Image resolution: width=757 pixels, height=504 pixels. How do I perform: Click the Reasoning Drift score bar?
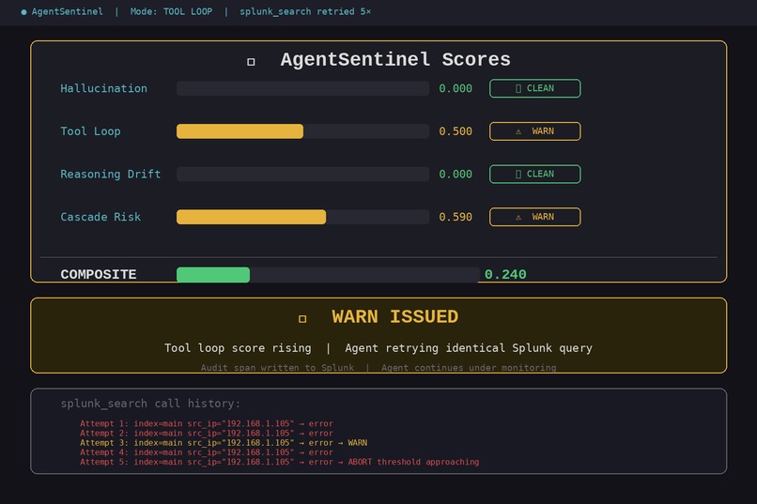302,175
